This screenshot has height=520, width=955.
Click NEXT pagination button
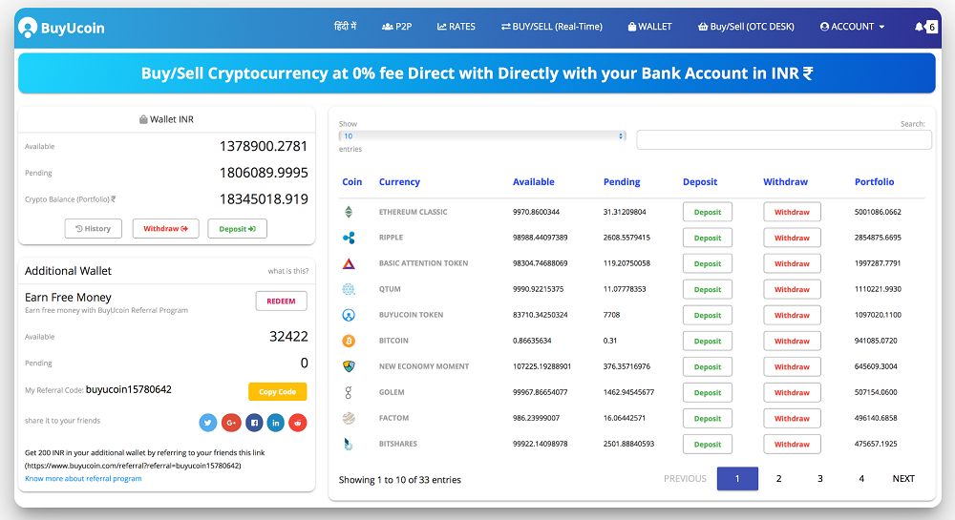point(903,479)
